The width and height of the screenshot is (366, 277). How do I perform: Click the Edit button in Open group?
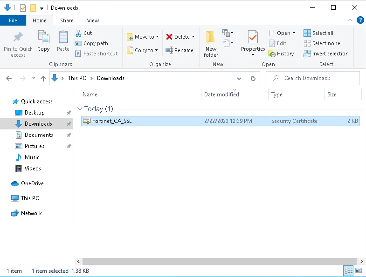click(x=278, y=43)
